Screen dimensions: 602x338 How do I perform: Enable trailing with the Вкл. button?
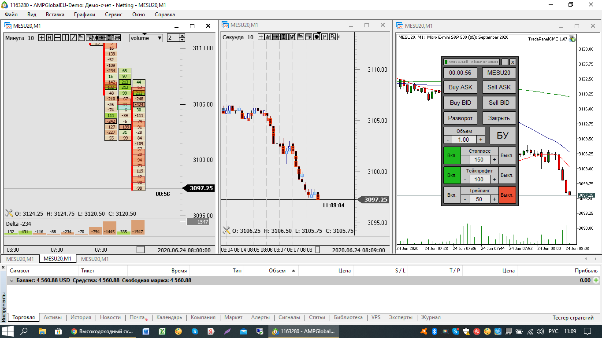452,195
